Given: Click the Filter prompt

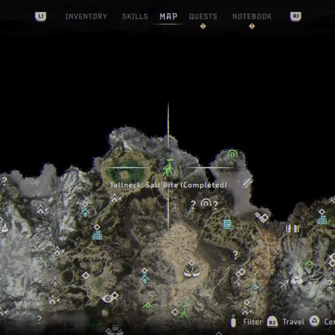Looking at the screenshot, I should [x=246, y=322].
